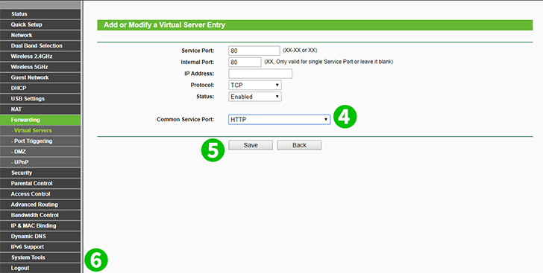The height and width of the screenshot is (273, 543).
Task: Open Parental Control settings
Action: point(40,184)
